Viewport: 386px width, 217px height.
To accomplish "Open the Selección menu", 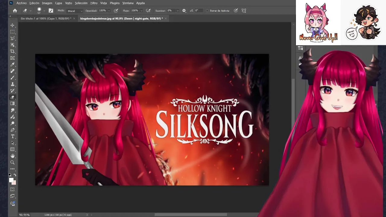I will point(81,3).
